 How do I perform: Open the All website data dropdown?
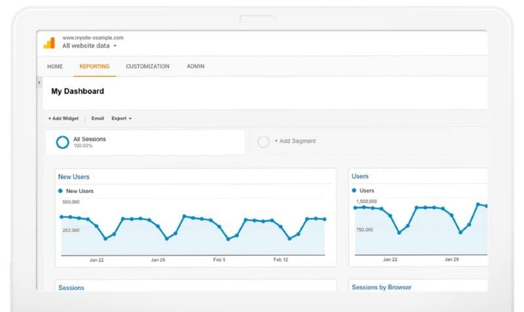pos(90,46)
